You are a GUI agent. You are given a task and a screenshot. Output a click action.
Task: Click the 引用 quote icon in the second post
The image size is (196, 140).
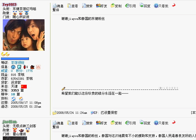[x=131, y=123]
